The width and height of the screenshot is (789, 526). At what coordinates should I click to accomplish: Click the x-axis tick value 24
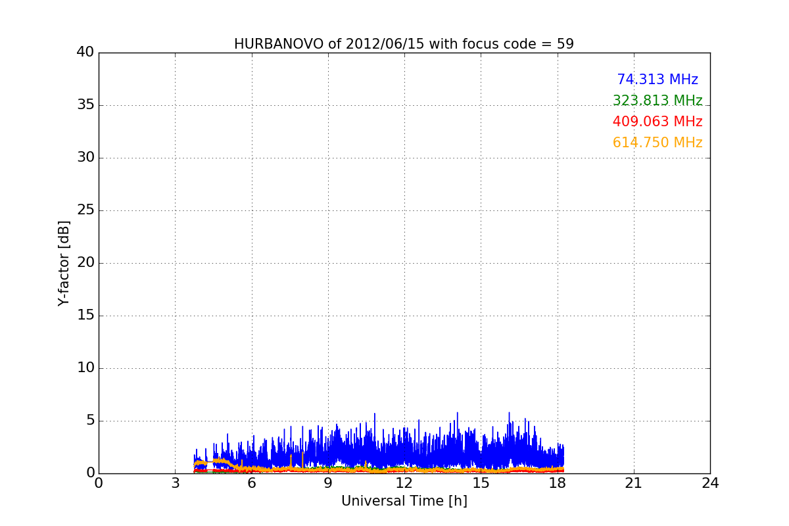tap(710, 483)
